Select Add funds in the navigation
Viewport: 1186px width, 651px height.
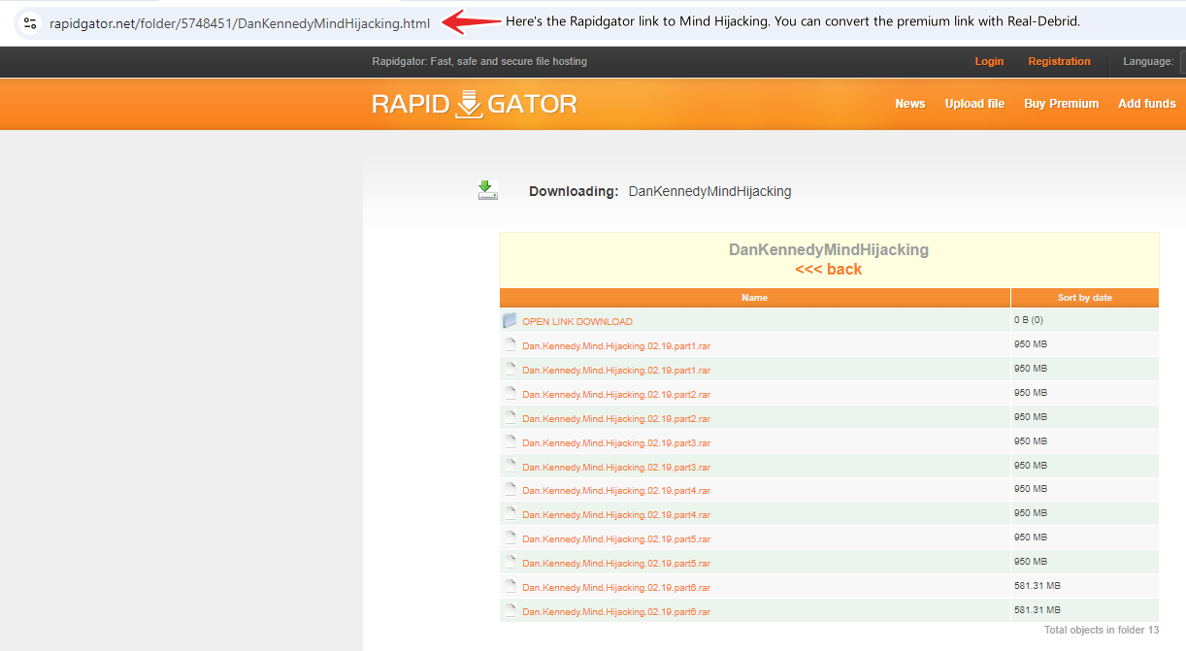pyautogui.click(x=1146, y=104)
